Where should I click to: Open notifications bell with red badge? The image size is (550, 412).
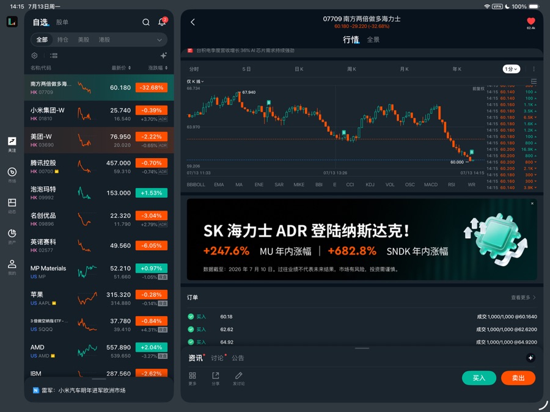pyautogui.click(x=163, y=22)
